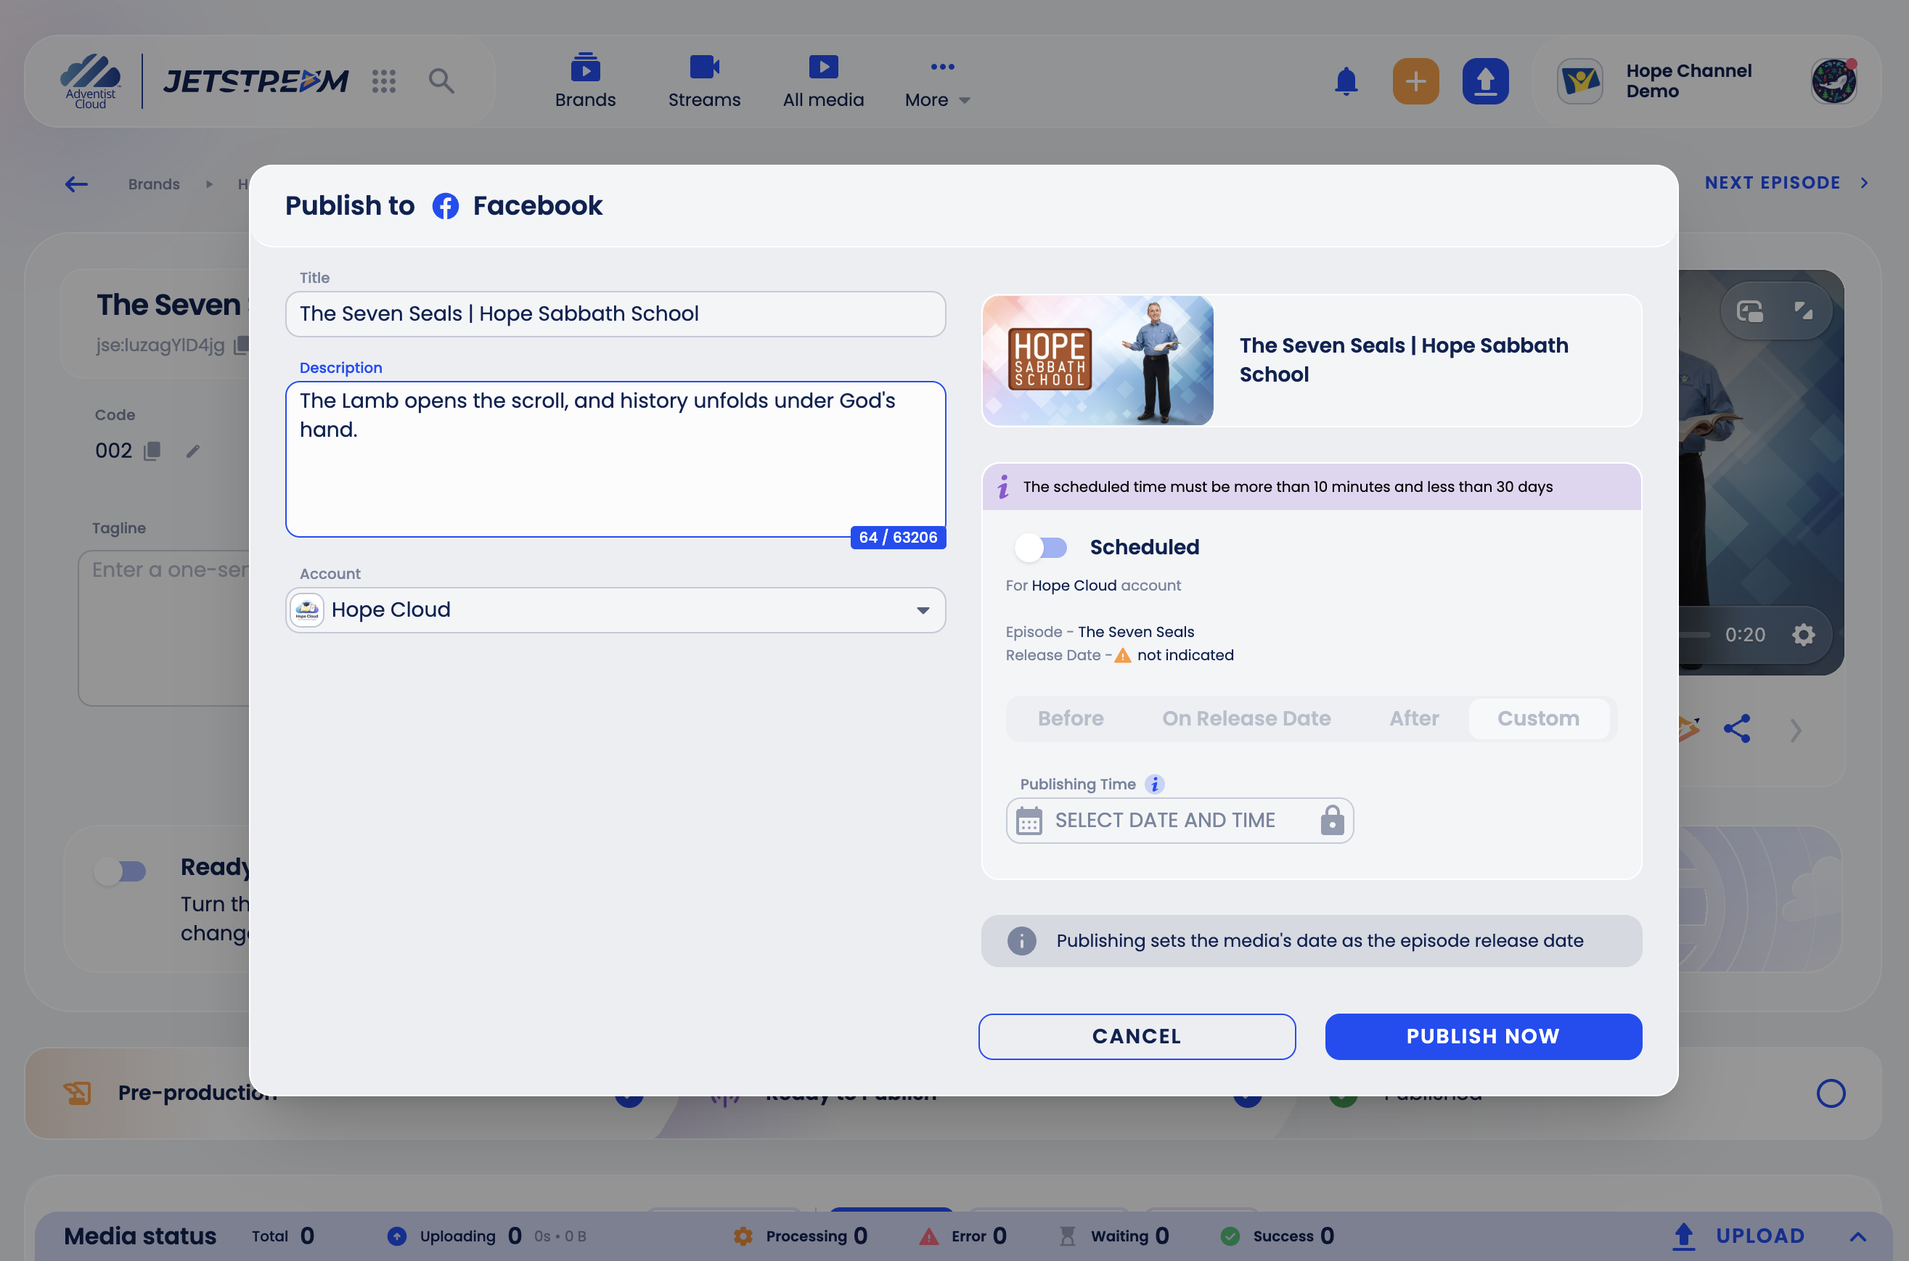Select the Custom scheduling tab
The image size is (1909, 1261).
pos(1537,718)
